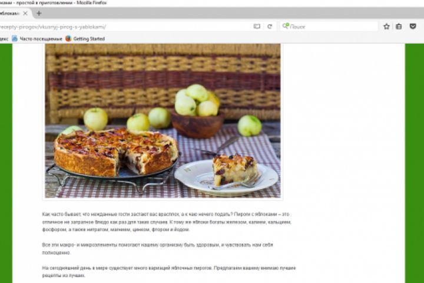Show bookmarks list icon
Viewport: 424px width, 283px height.
[x=399, y=27]
